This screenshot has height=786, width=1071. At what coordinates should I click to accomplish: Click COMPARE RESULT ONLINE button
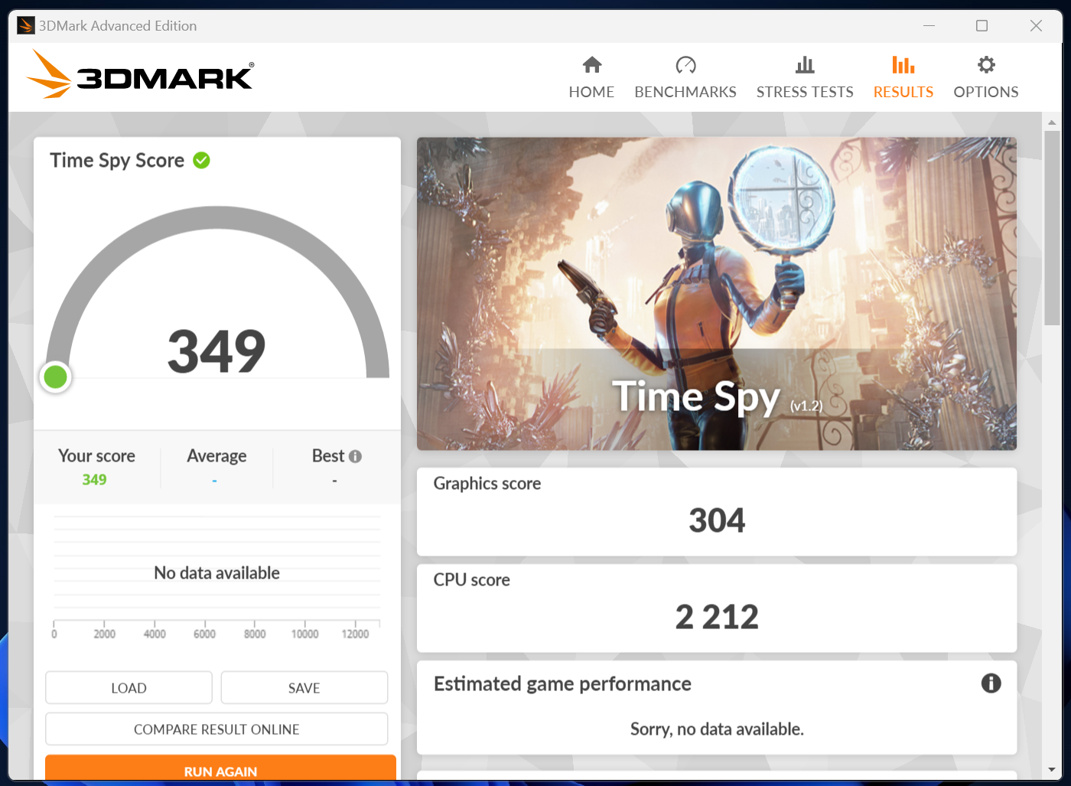[x=216, y=729]
